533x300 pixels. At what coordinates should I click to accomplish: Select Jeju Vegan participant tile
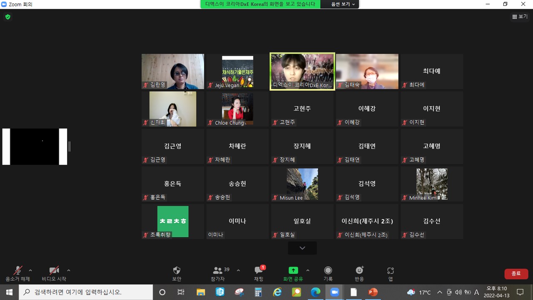click(237, 71)
